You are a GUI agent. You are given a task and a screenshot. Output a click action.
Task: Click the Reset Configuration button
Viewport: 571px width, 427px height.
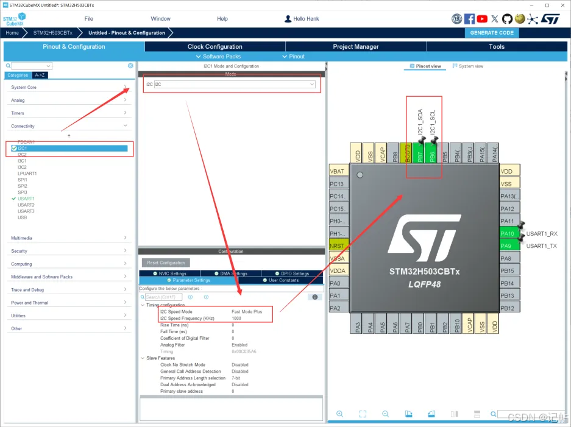click(166, 263)
